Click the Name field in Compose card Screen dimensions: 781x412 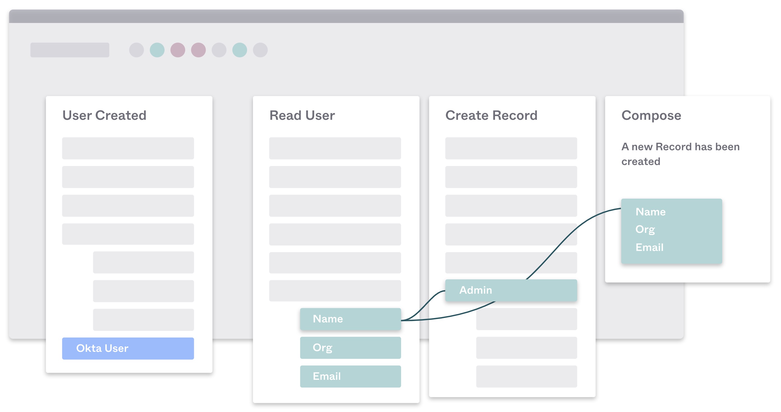tap(650, 212)
